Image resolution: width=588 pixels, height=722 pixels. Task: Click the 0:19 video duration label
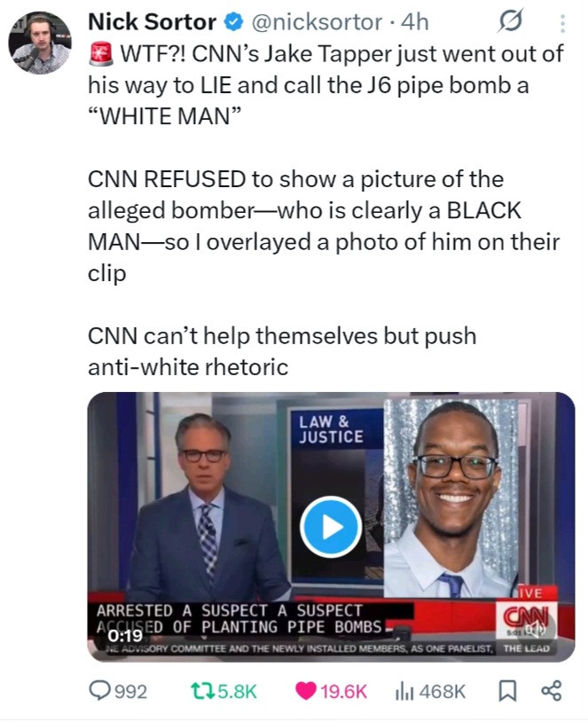pyautogui.click(x=125, y=635)
